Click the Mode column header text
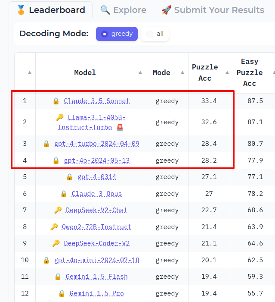 [x=161, y=72]
